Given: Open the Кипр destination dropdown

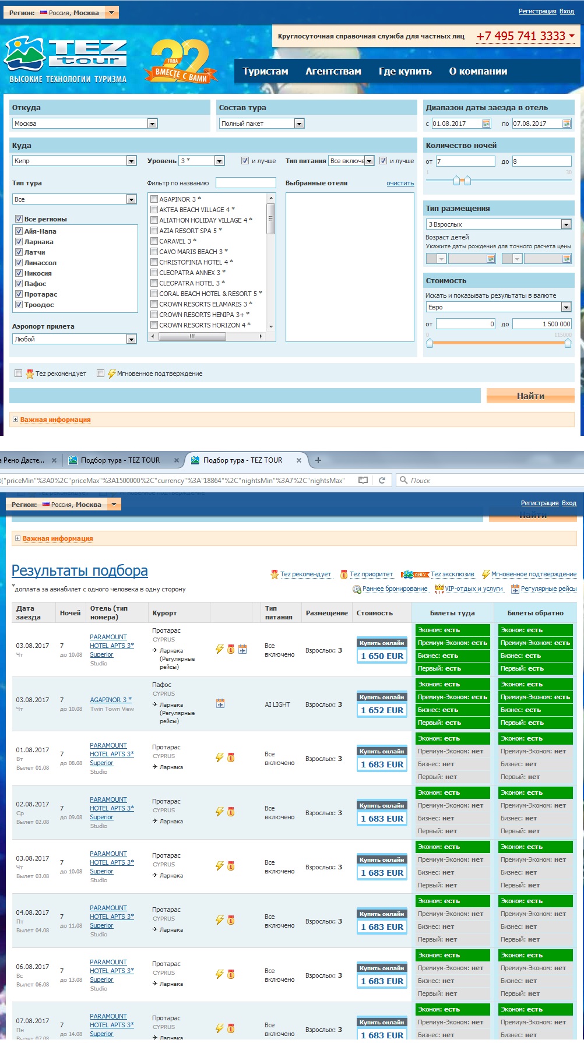Looking at the screenshot, I should tap(131, 161).
